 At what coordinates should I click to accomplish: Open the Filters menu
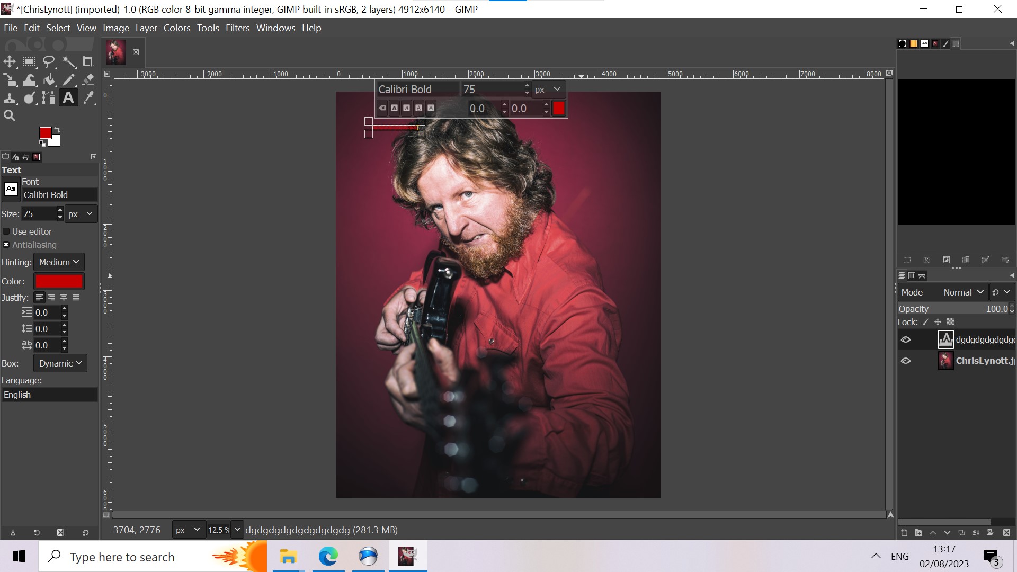[237, 28]
